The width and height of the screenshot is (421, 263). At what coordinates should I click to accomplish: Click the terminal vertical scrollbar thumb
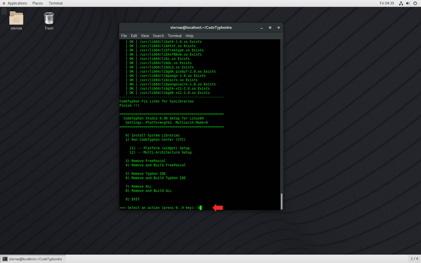[282, 201]
